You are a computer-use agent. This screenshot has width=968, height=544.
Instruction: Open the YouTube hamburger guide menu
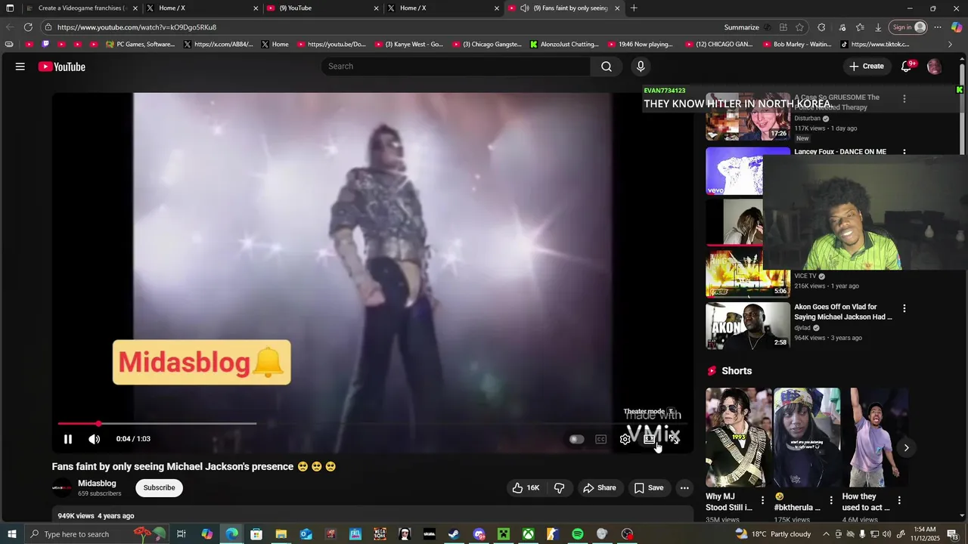pos(20,66)
